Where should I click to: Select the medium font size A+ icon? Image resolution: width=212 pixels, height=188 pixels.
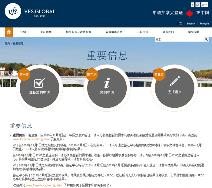coord(197,5)
